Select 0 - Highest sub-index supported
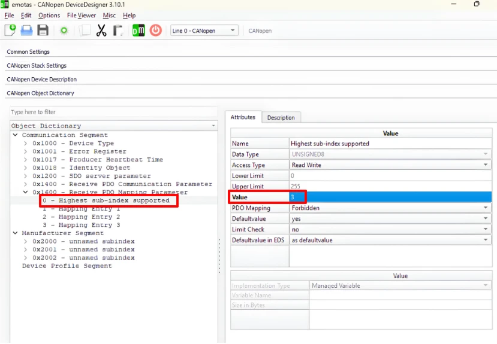The image size is (497, 344). (x=106, y=200)
